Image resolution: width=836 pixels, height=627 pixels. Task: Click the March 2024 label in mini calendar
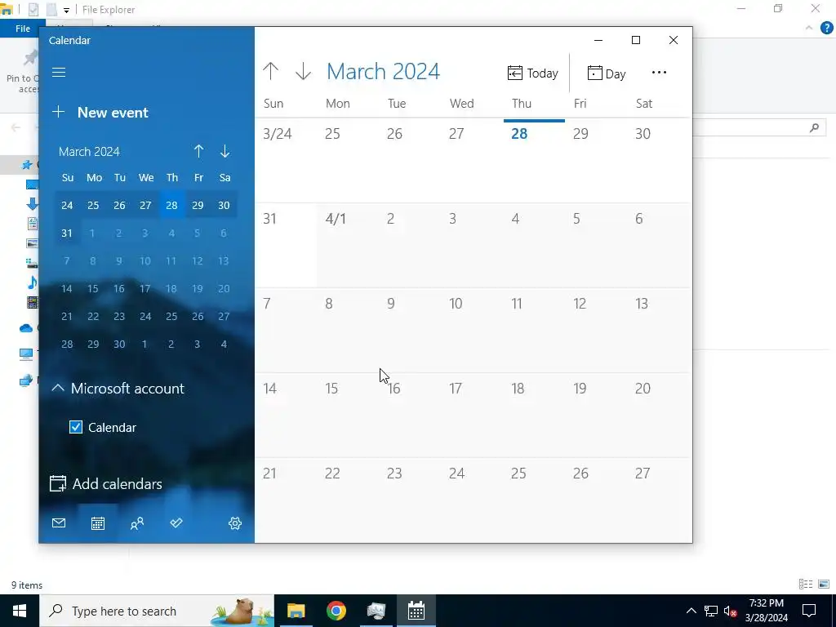[x=89, y=151]
